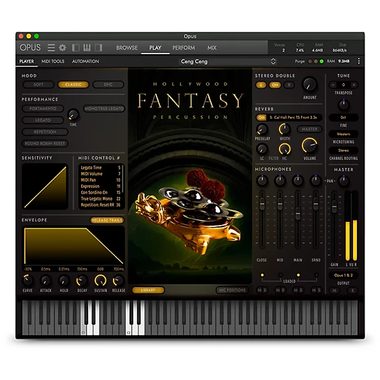Switch to the Play page

tap(155, 48)
